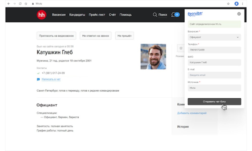Open Вакансии menu item

point(59,15)
